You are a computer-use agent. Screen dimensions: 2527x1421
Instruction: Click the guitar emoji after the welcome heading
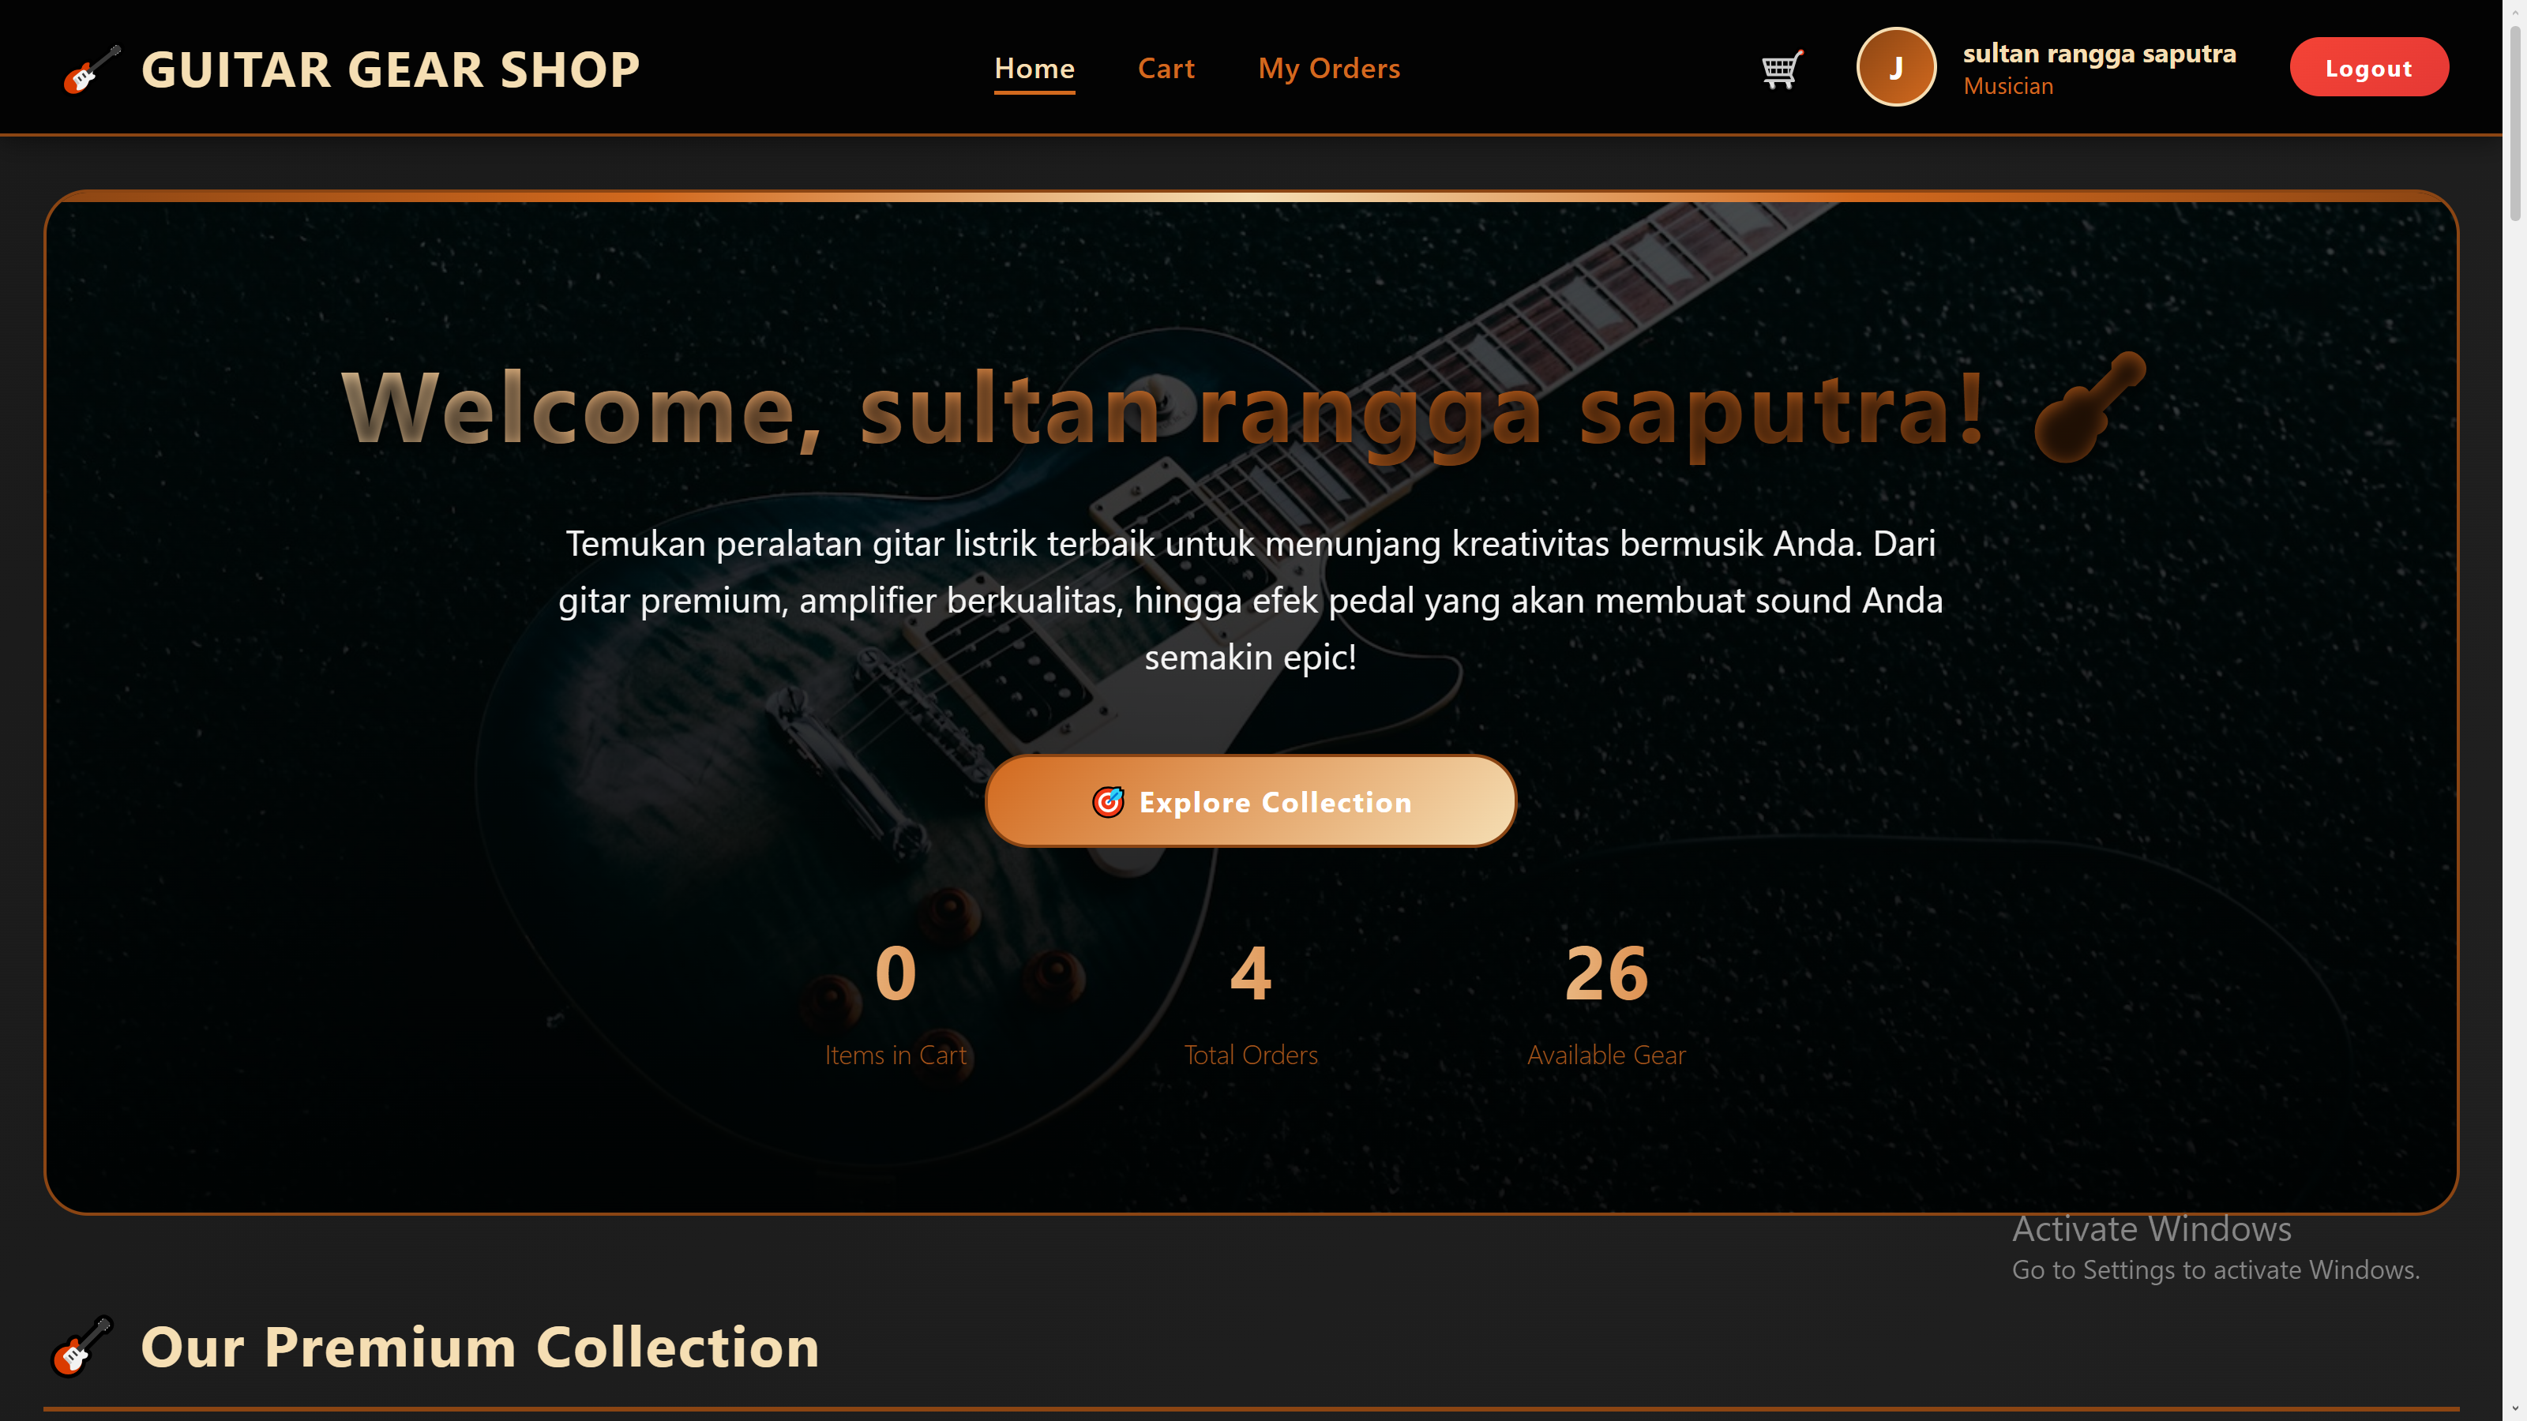[2090, 406]
